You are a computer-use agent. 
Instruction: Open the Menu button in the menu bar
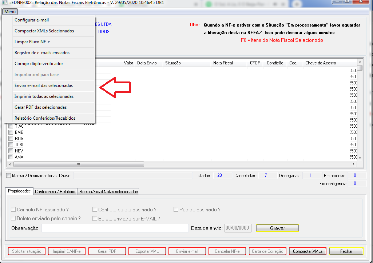[x=10, y=12]
